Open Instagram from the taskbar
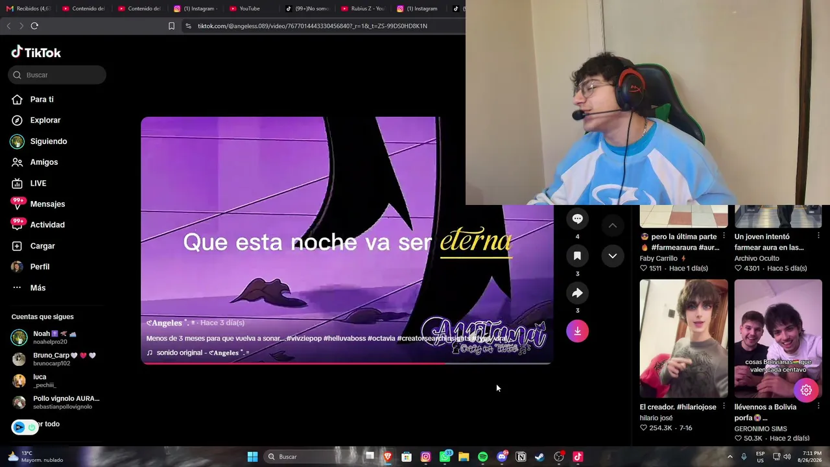830x467 pixels. tap(425, 457)
